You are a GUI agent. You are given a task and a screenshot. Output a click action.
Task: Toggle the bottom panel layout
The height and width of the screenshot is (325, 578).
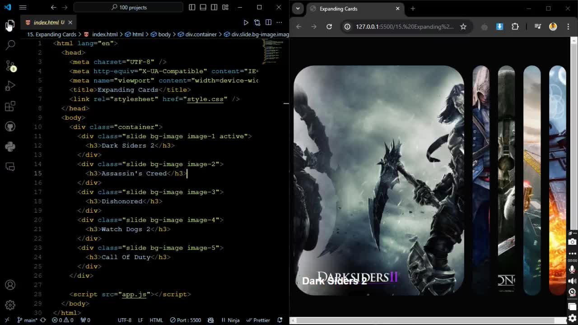203,7
